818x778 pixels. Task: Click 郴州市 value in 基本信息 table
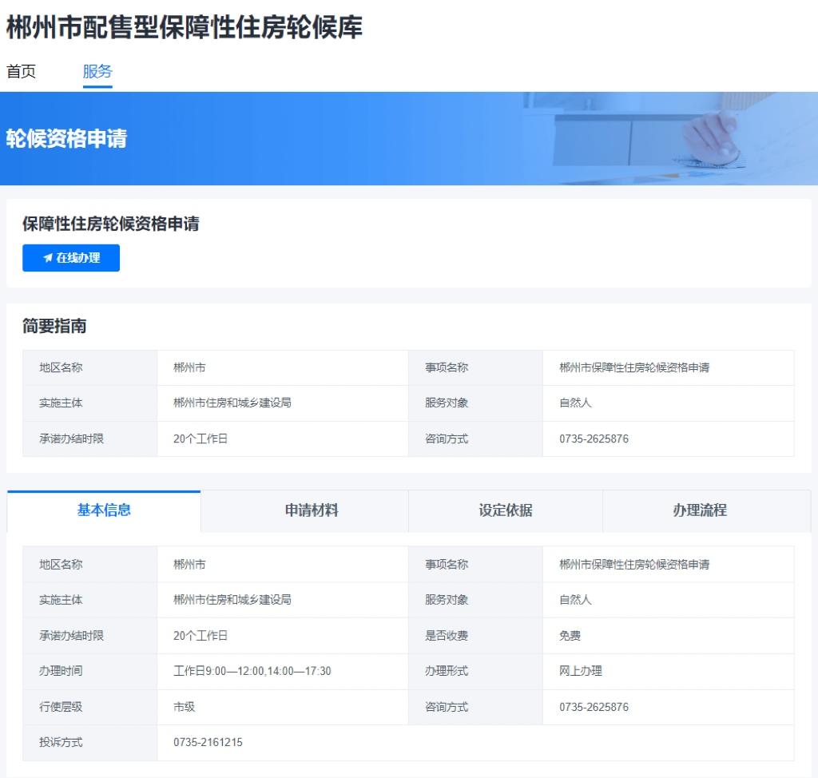189,565
